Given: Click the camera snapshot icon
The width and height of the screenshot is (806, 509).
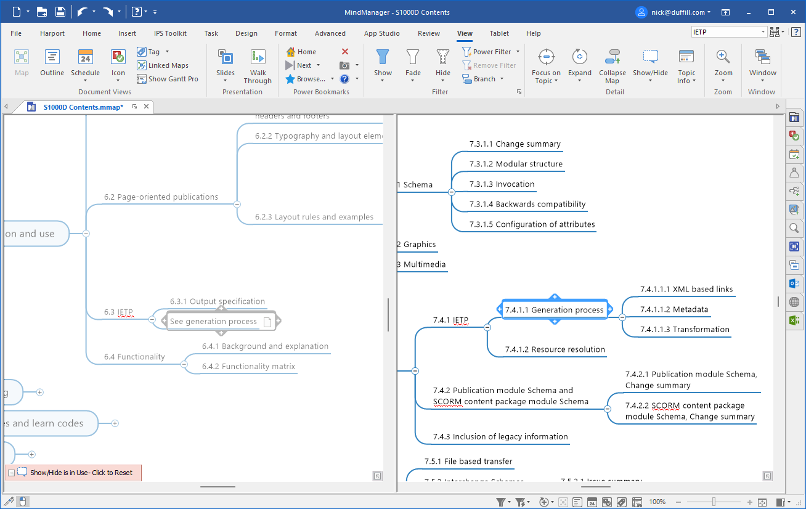Looking at the screenshot, I should point(345,65).
